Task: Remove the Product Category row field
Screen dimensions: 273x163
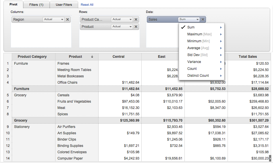Action: coord(136,20)
